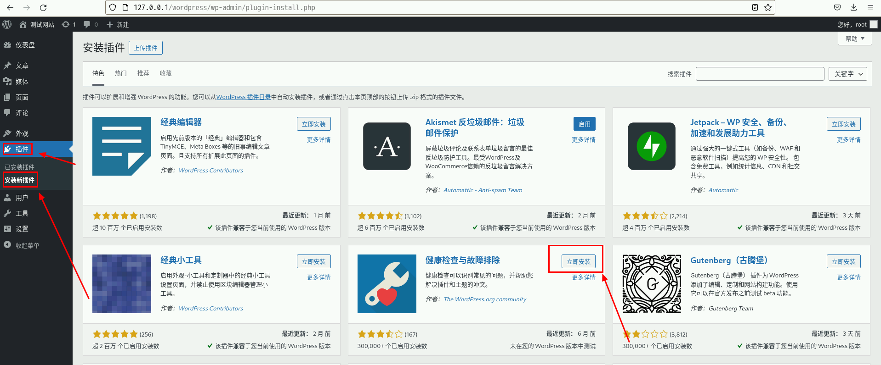The image size is (881, 365).
Task: Open 测试网站 site link in admin bar
Action: point(37,24)
